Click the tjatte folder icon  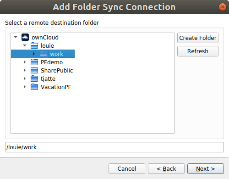tap(34, 78)
